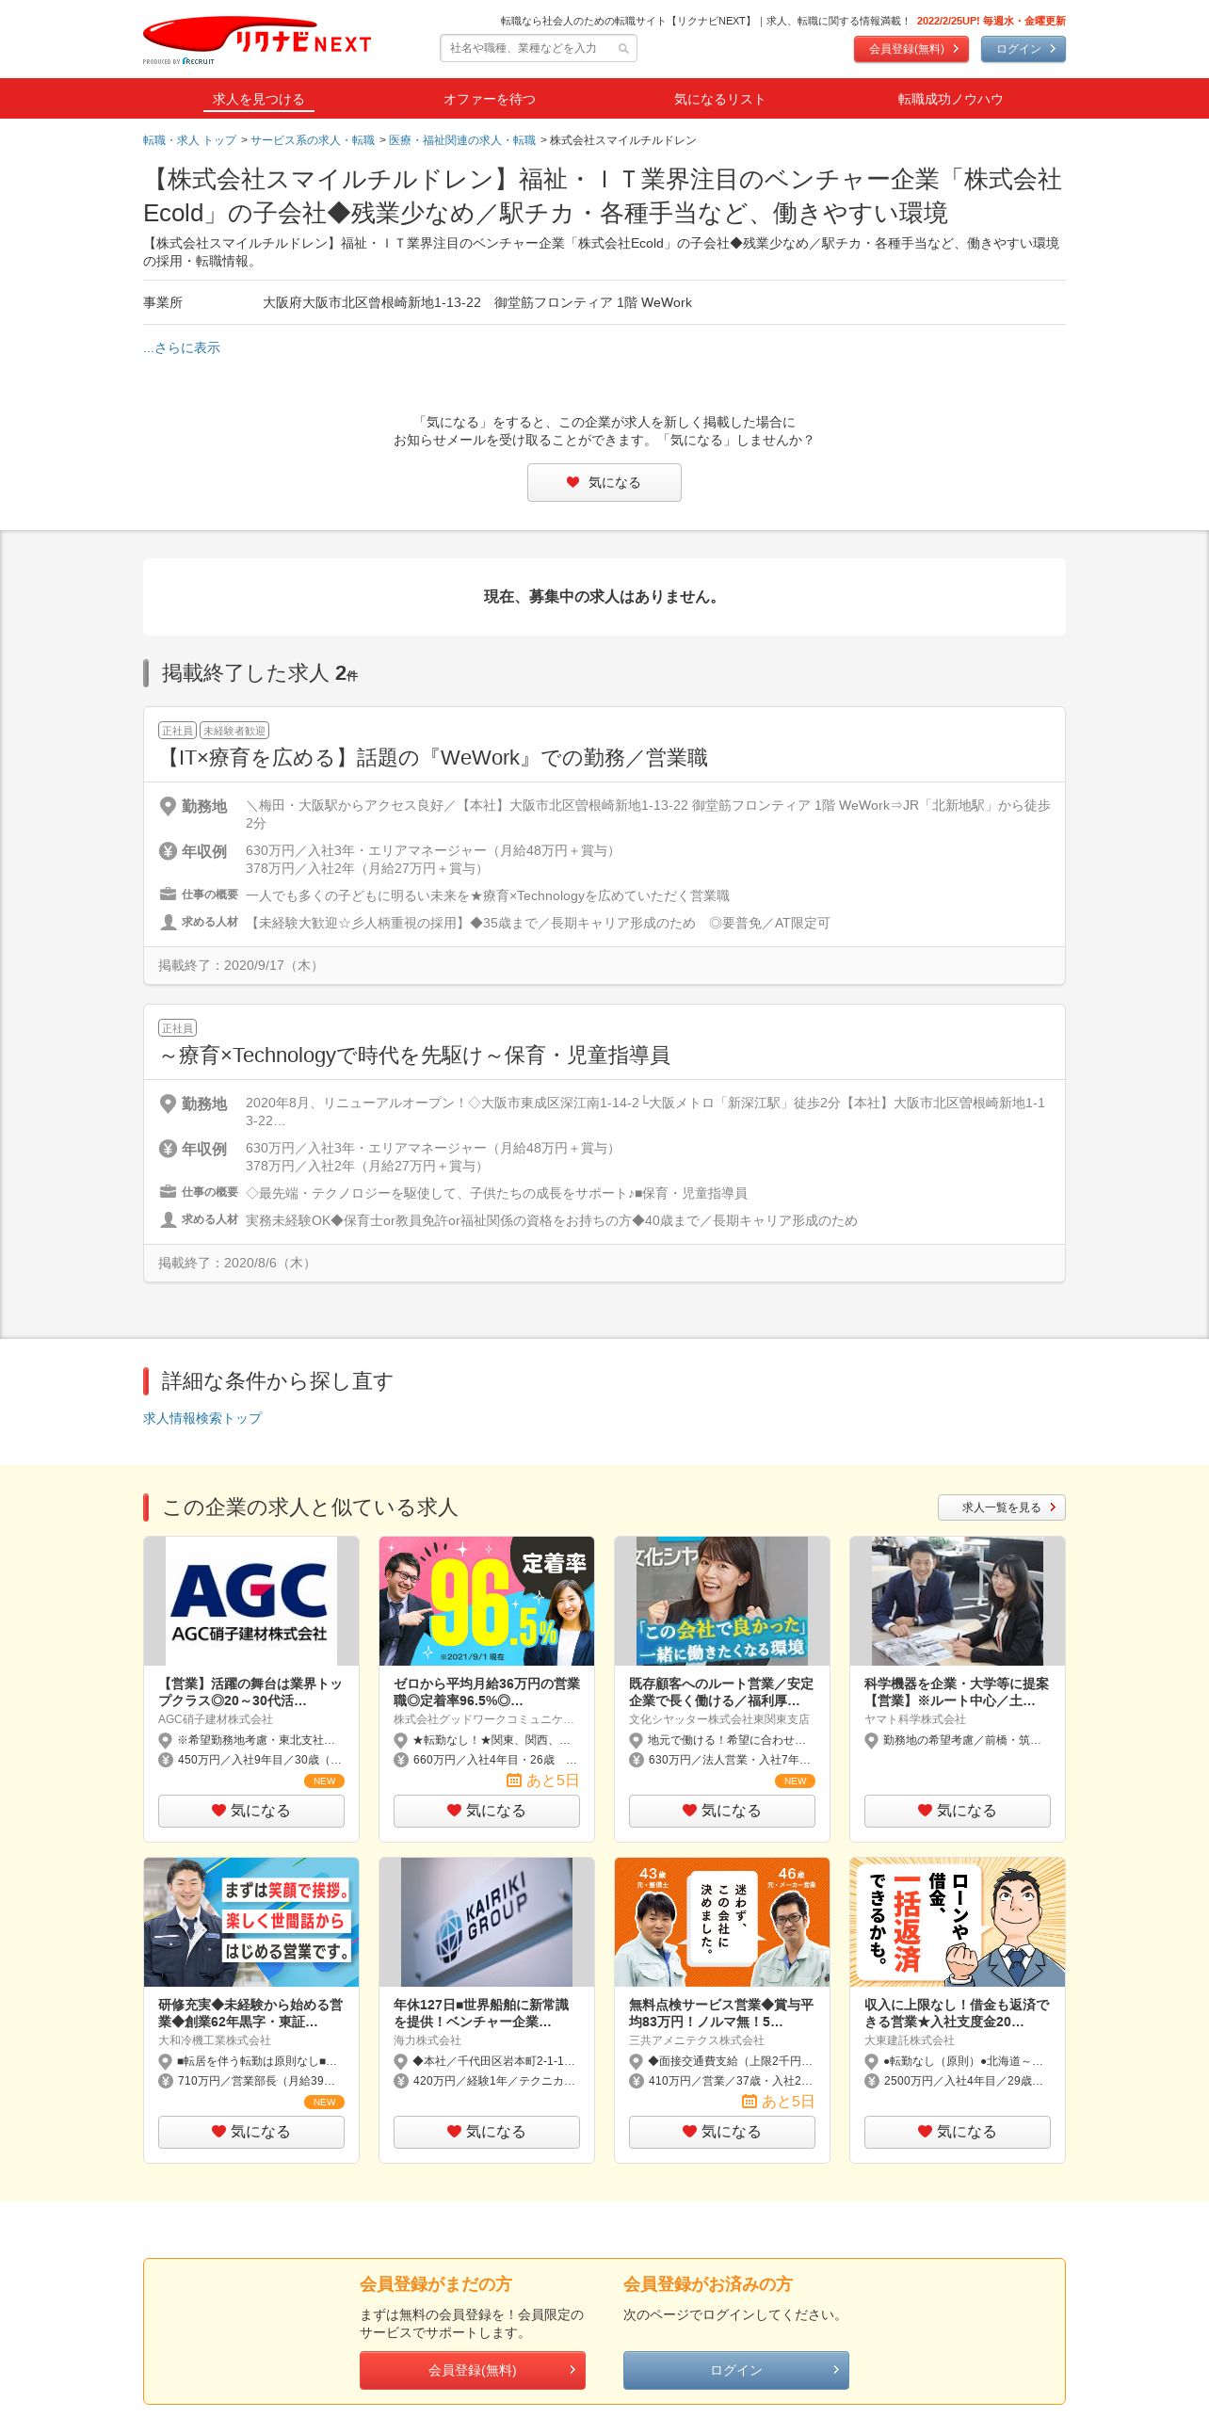Click 気になる on AGC硝子建材 card

coord(251,1811)
